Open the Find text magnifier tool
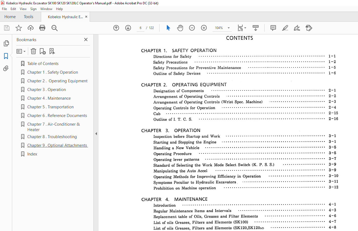 (54, 28)
